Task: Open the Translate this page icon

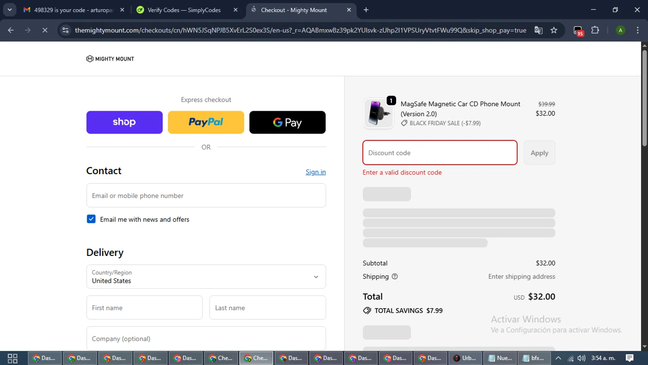Action: point(538,30)
